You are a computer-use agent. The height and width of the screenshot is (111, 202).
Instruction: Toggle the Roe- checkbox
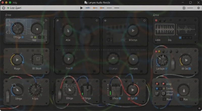coord(164,99)
